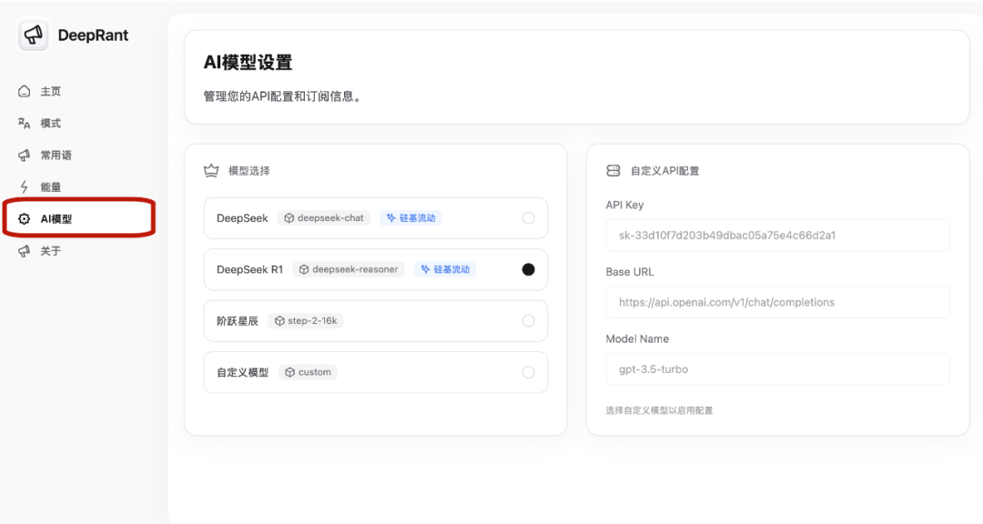The height and width of the screenshot is (524, 983).
Task: Click the DeepRant megaphone logo icon
Action: click(34, 35)
